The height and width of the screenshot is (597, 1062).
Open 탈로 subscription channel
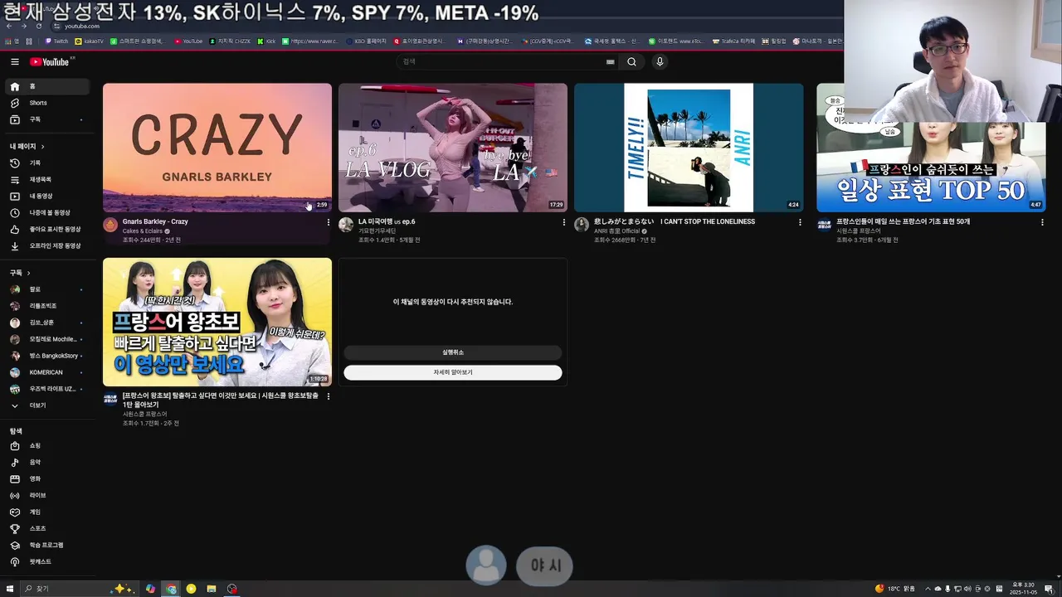pyautogui.click(x=48, y=289)
